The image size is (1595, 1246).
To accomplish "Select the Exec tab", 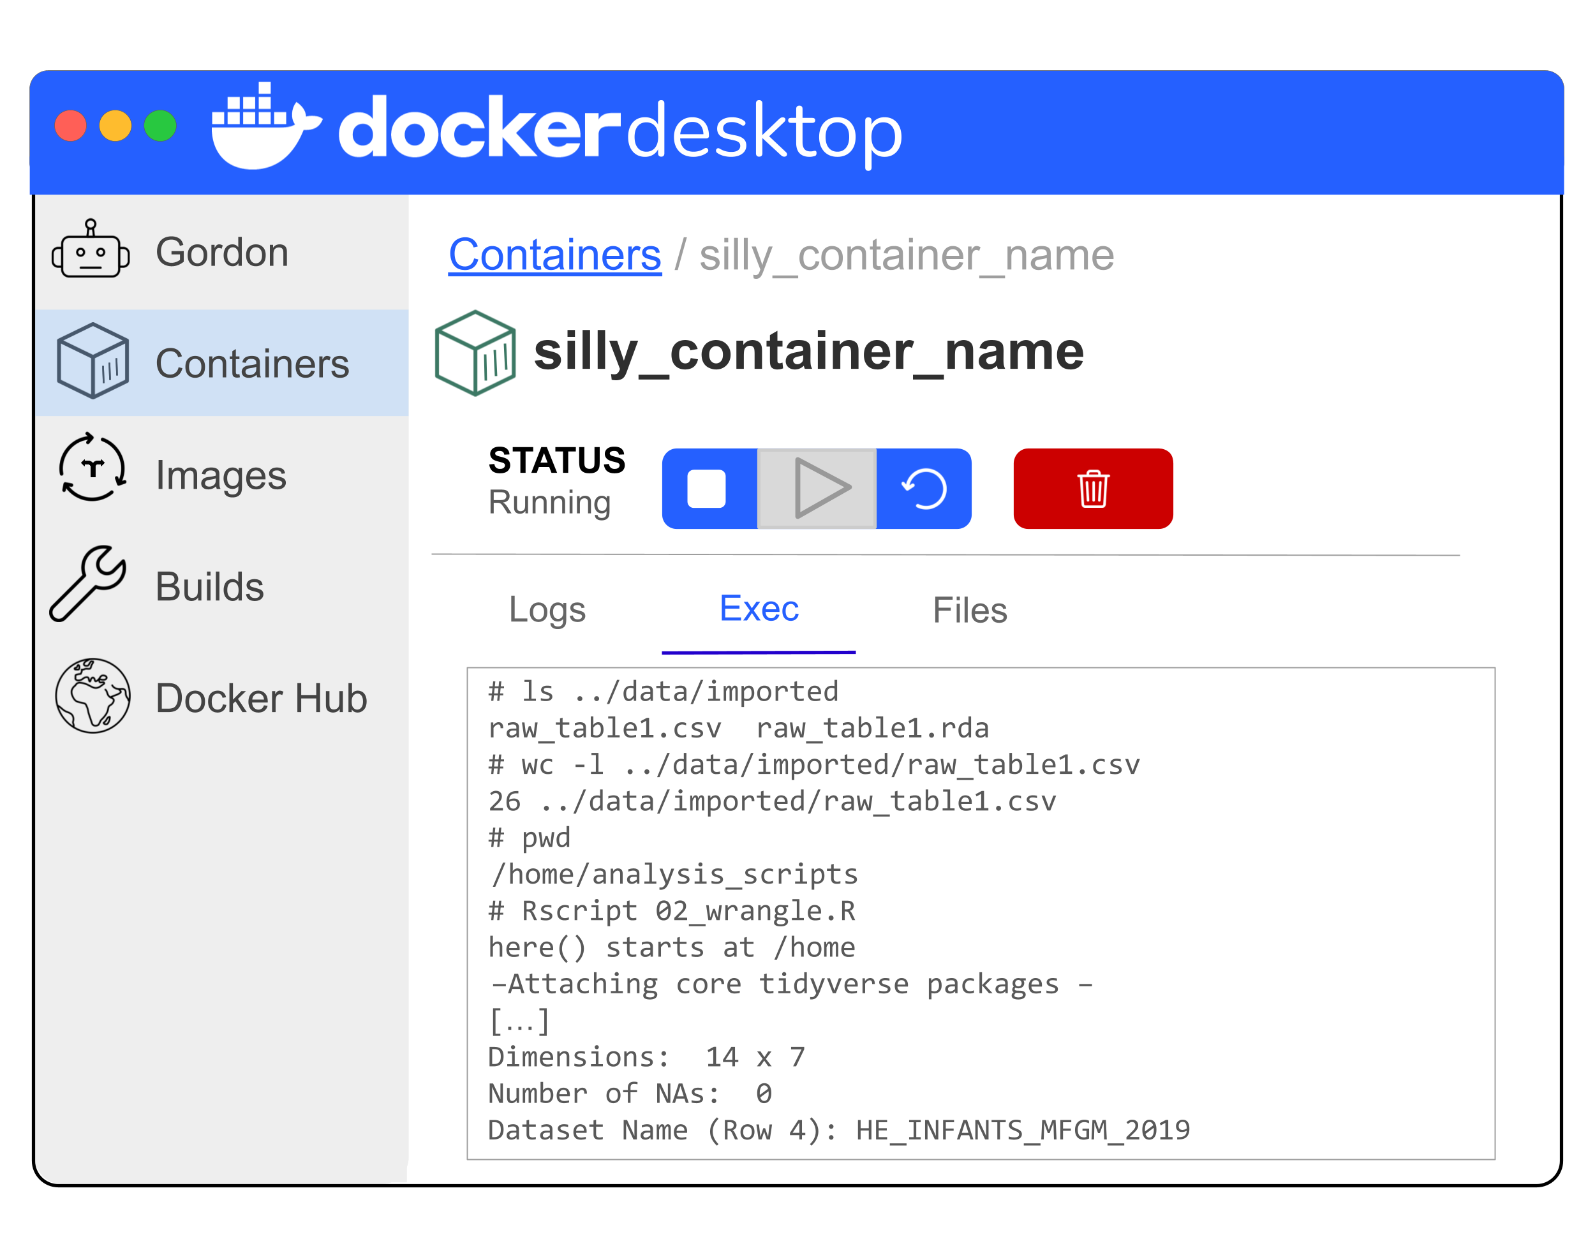I will click(x=759, y=609).
